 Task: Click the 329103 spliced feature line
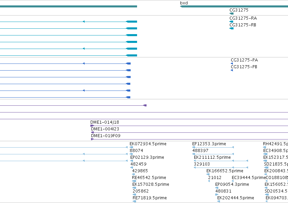coord(221,168)
